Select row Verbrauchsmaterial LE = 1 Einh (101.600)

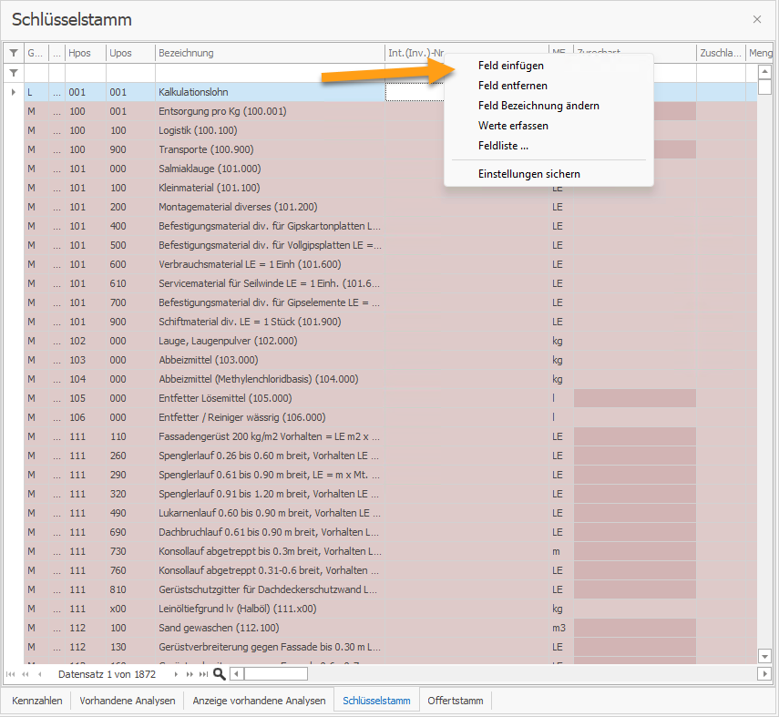point(391,264)
